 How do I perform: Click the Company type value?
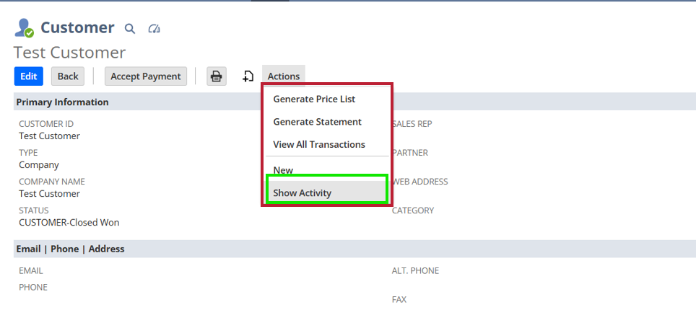[x=39, y=164]
